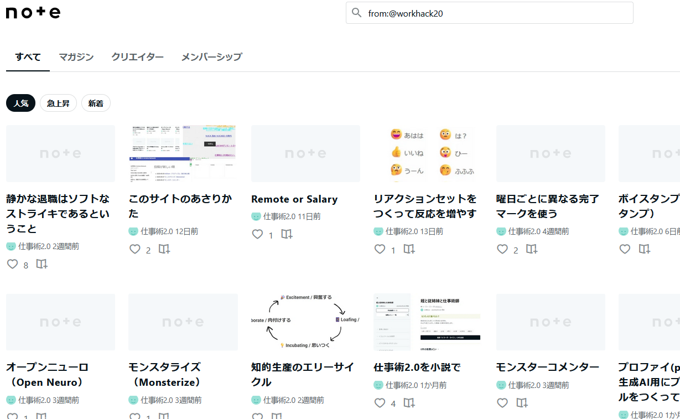Like the Remote or Salary article
680x419 pixels.
point(257,235)
